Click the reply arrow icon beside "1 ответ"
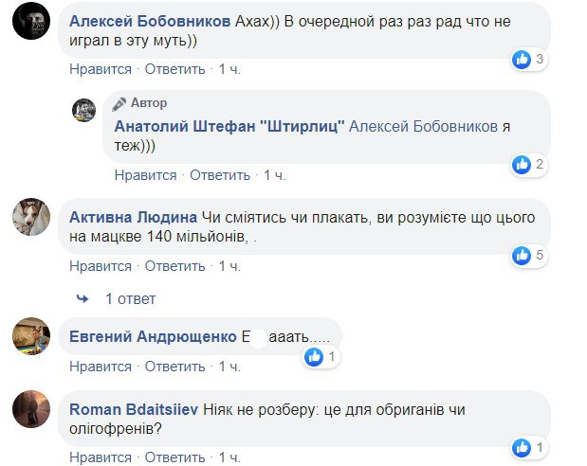This screenshot has height=466, width=587. tap(83, 298)
